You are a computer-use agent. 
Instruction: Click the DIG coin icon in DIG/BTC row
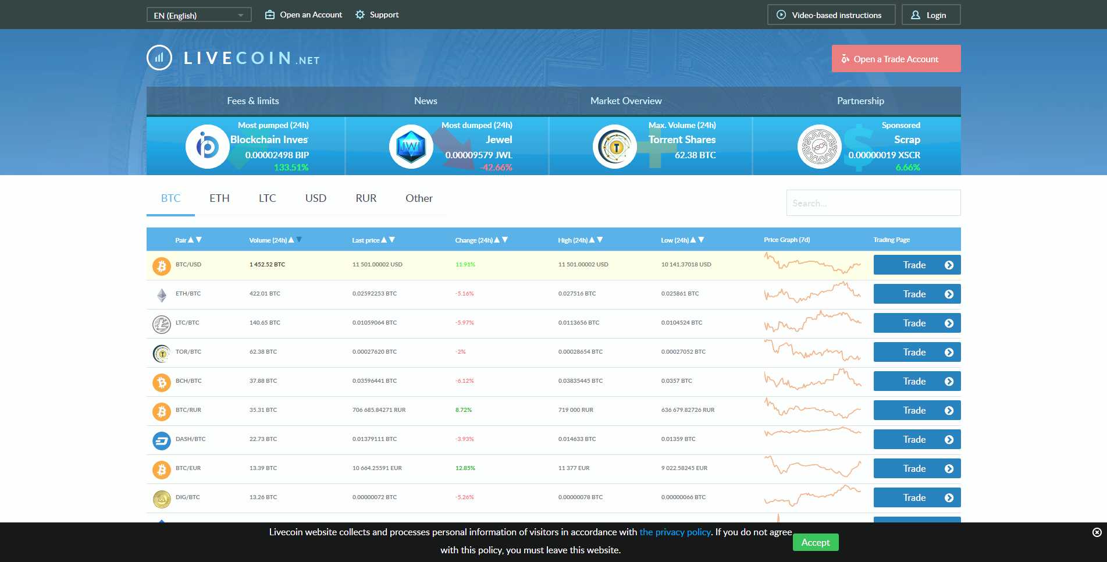click(x=162, y=499)
